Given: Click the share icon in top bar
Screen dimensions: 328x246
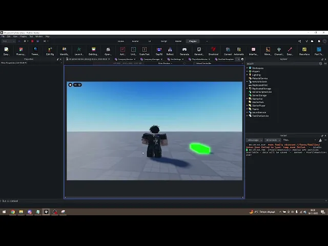Looking at the screenshot, I should [x=299, y=41].
